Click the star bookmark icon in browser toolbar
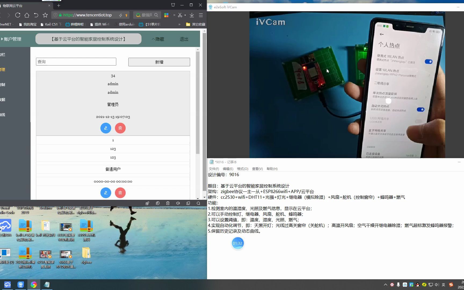The image size is (464, 290). pos(45,15)
